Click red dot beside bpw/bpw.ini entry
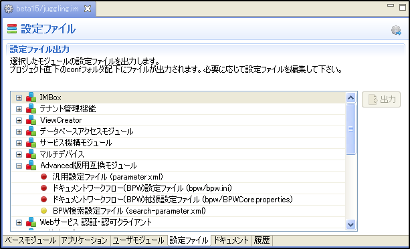The width and height of the screenshot is (410, 249). (x=44, y=188)
